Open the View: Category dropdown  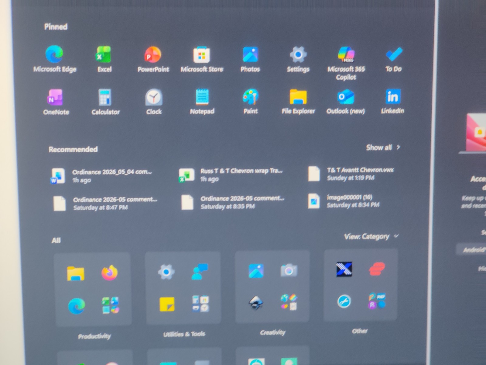click(371, 236)
